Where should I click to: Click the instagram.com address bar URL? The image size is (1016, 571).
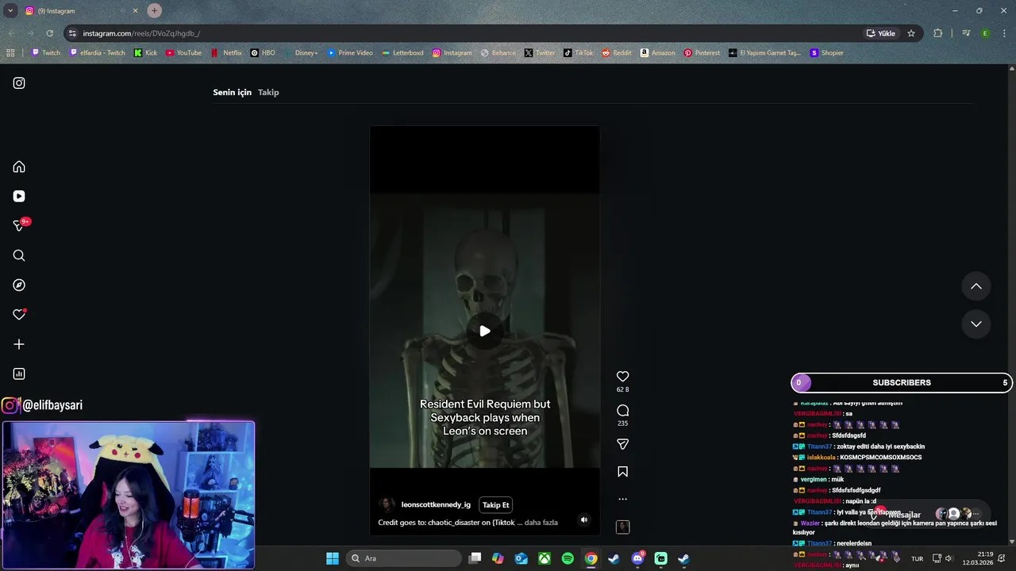pos(141,33)
